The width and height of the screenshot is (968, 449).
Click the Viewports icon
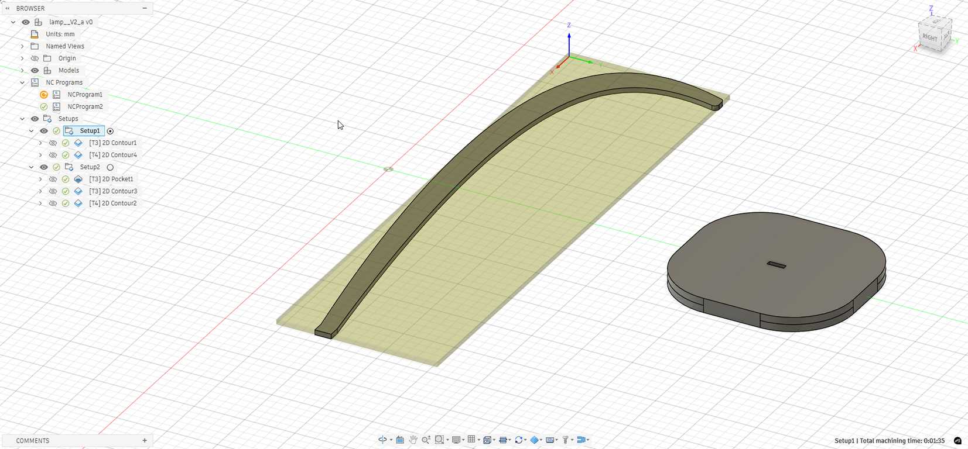pos(487,440)
